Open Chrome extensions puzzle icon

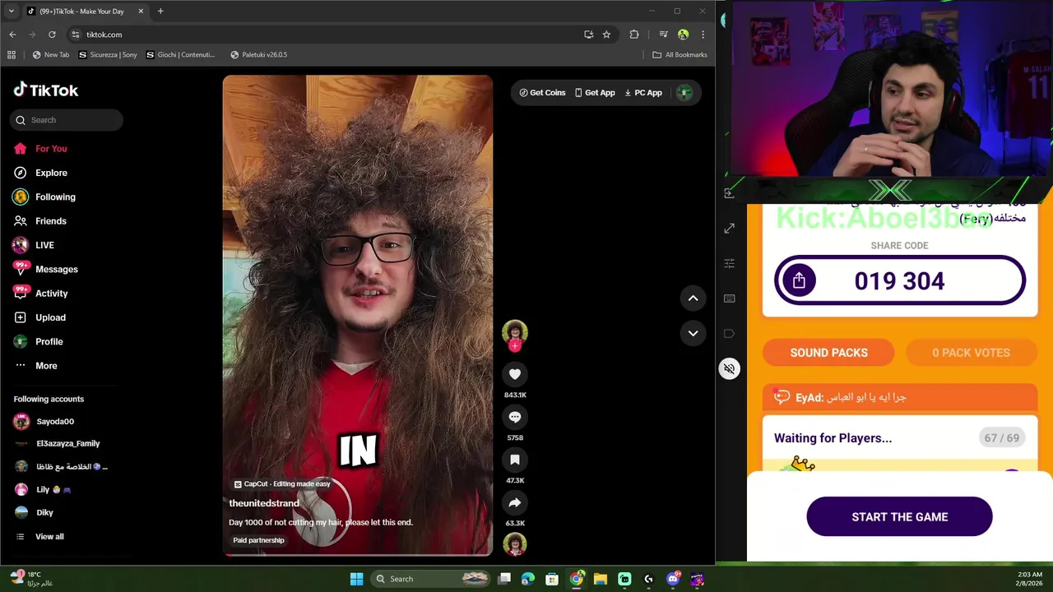pyautogui.click(x=634, y=35)
